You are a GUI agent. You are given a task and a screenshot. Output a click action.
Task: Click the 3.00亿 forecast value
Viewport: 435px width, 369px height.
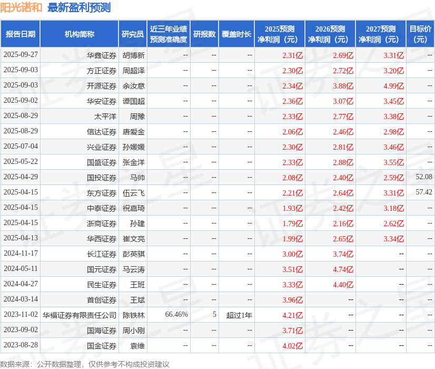tap(293, 254)
